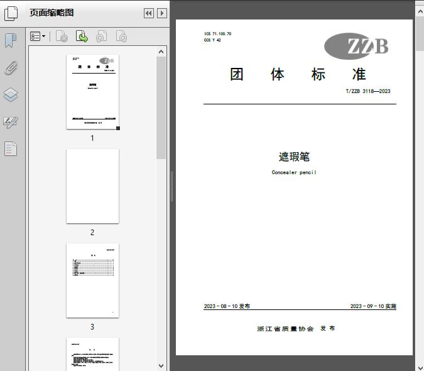424x371 pixels.
Task: Click 'ICS 71.100.70' text
Action: tap(218, 34)
